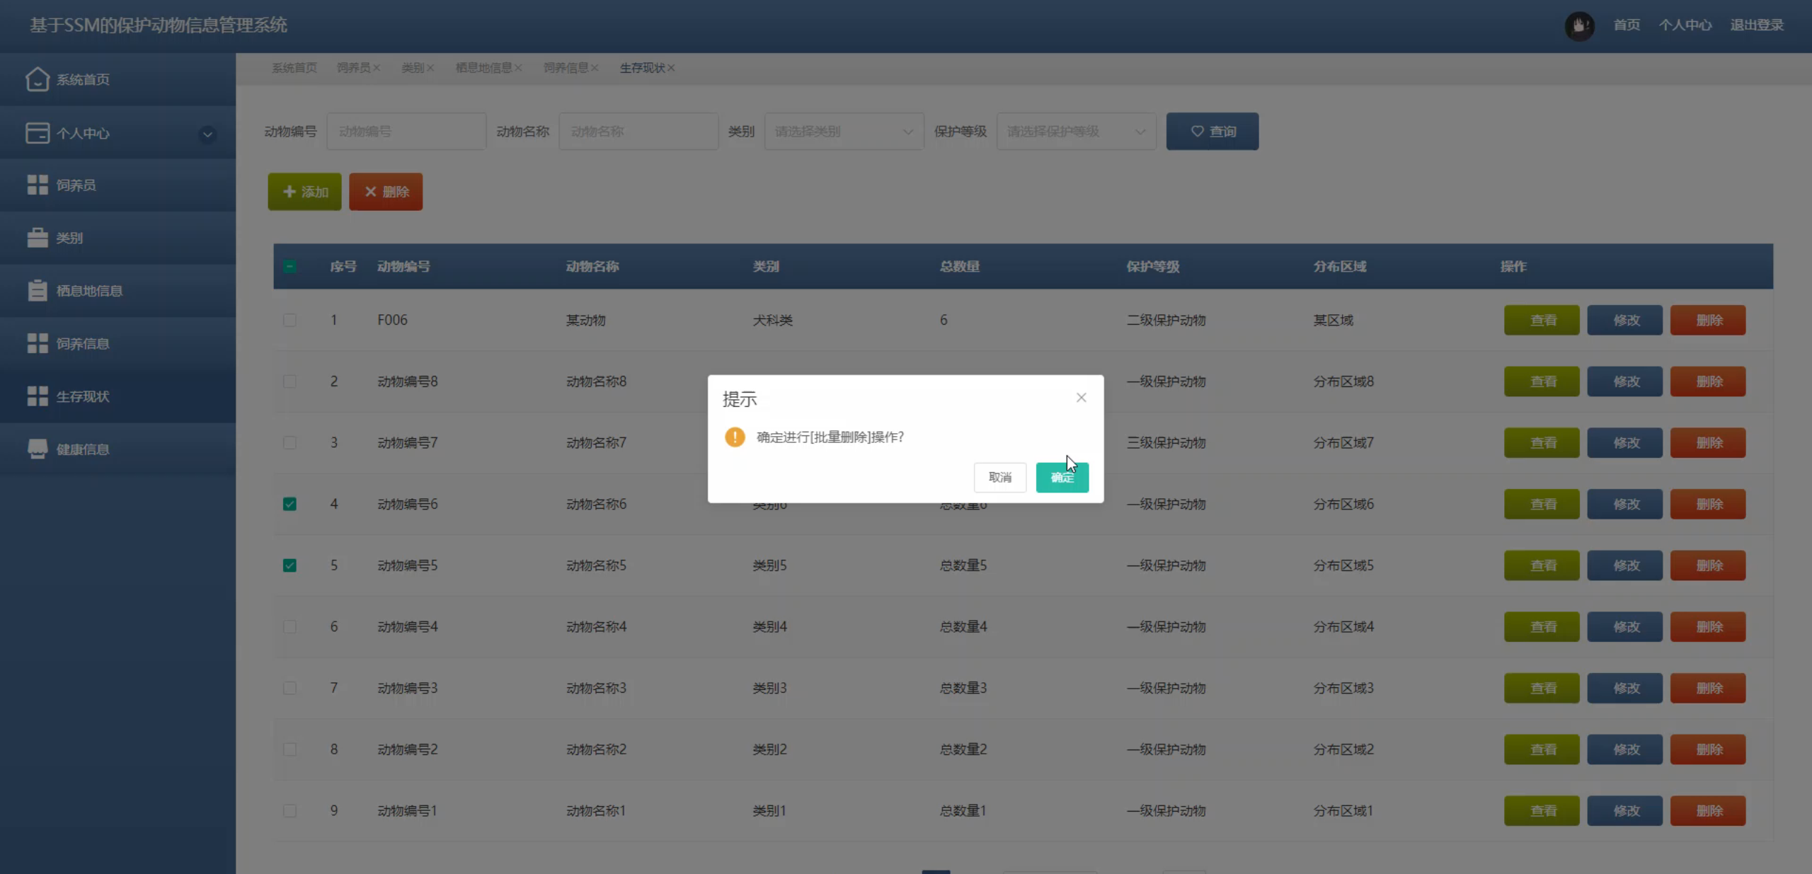
Task: Click 取消 to cancel the dialog
Action: coord(999,478)
